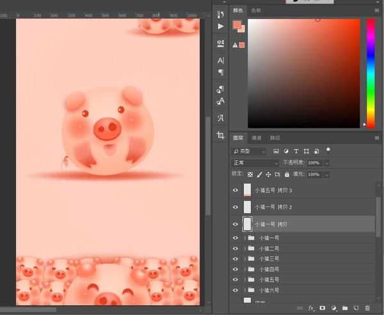Image resolution: width=384 pixels, height=315 pixels.
Task: Open the fill slider dropdown arrow
Action: click(326, 174)
